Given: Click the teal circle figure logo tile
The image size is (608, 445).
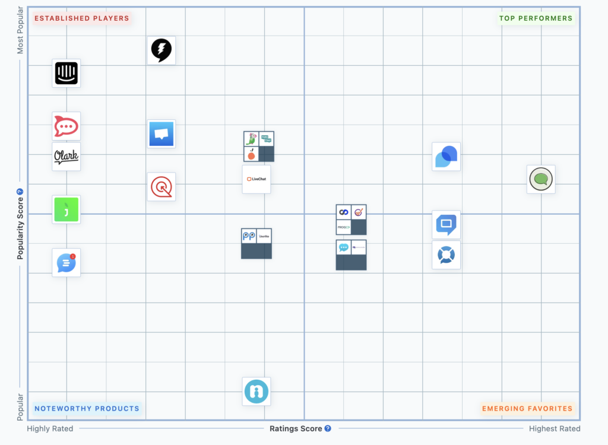Looking at the screenshot, I should [x=256, y=392].
